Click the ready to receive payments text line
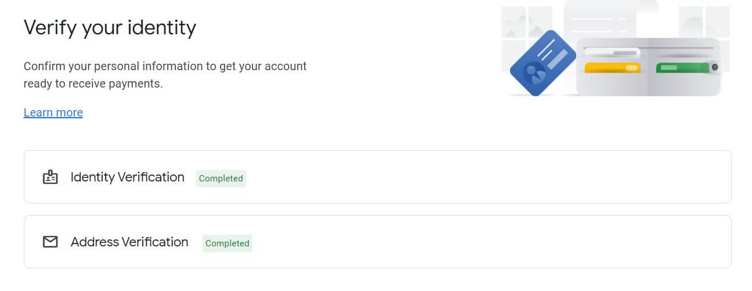Viewport: 752px width, 291px height. [x=93, y=83]
